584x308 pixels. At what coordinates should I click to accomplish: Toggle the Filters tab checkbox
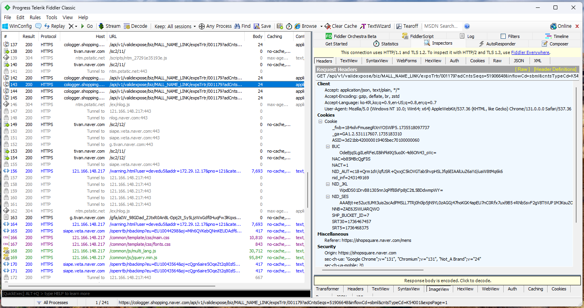click(x=503, y=36)
